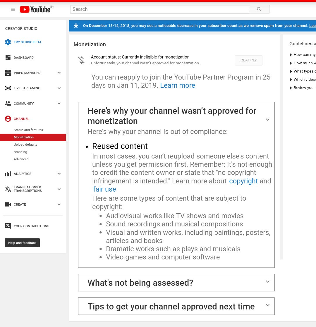Expand the Analytics section
Screen dimensions: 316x327
click(x=59, y=174)
